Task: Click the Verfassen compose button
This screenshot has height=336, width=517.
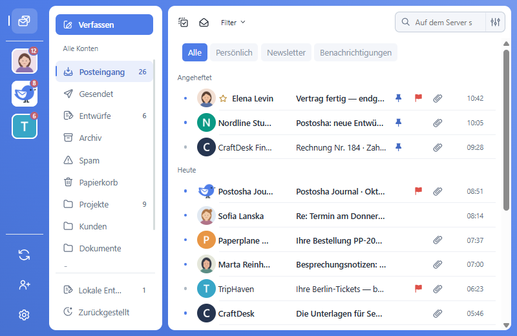Action: [104, 25]
